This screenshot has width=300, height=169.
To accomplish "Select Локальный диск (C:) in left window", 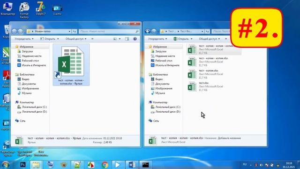I will [x=32, y=107].
